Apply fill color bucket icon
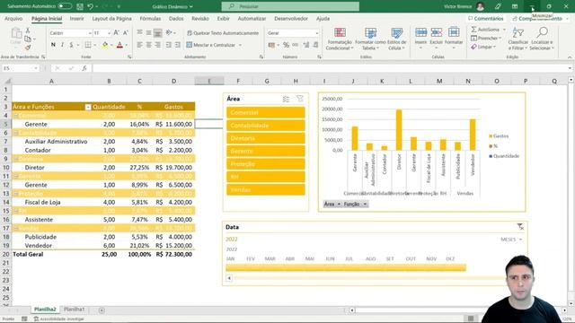This screenshot has height=323, width=575. coord(105,45)
